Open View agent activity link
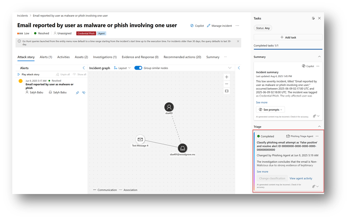 [x=301, y=178]
